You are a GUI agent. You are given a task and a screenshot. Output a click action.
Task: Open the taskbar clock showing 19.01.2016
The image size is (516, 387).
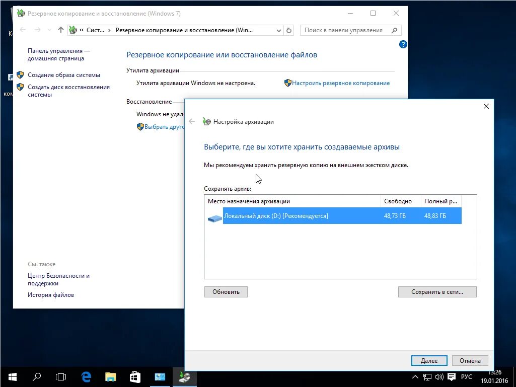494,377
